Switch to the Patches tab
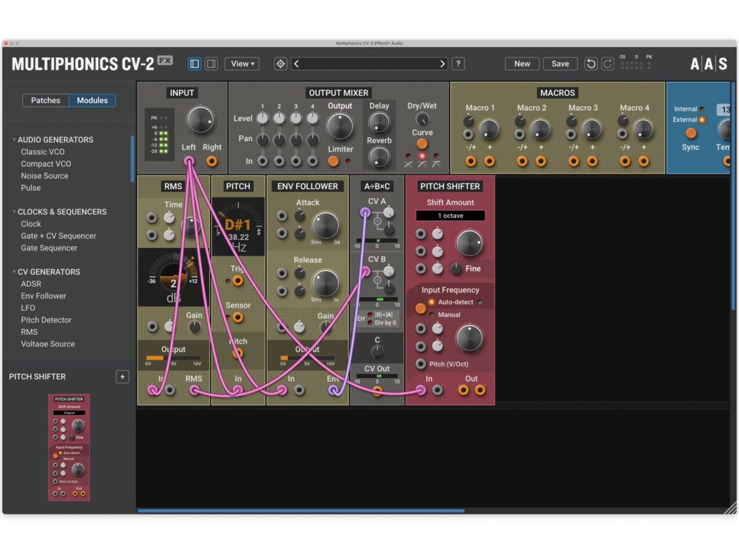The image size is (739, 554). (x=46, y=100)
